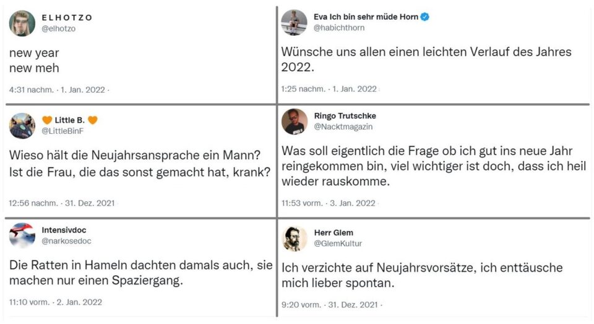
Task: Click Ringo Trutschke's profile photo
Action: 295,122
